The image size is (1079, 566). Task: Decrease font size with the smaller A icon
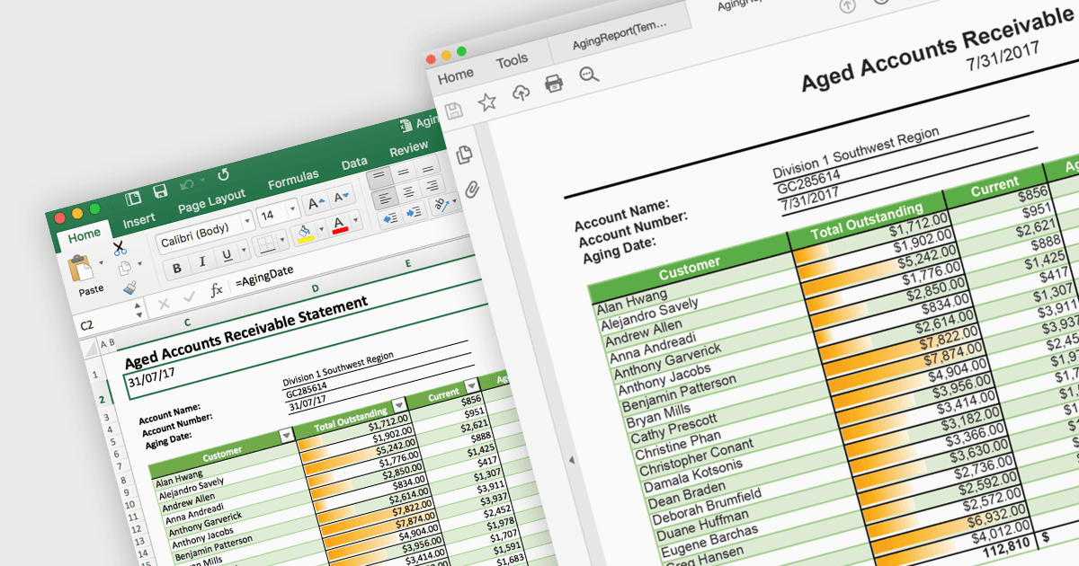coord(340,197)
